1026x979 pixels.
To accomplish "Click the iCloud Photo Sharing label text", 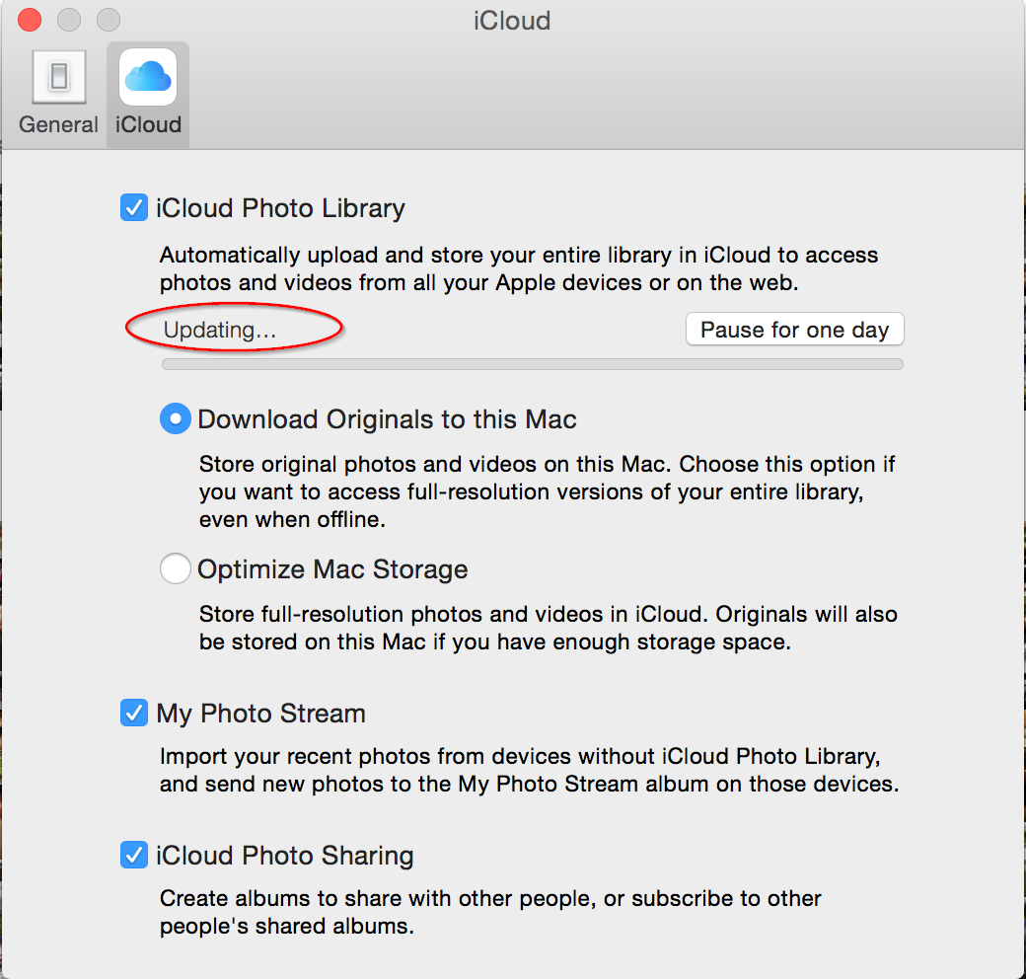I will tap(285, 856).
